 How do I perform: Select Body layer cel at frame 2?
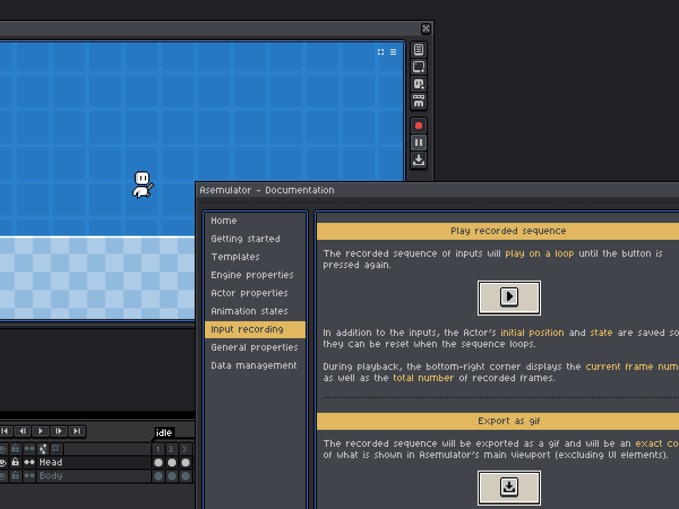click(x=172, y=476)
